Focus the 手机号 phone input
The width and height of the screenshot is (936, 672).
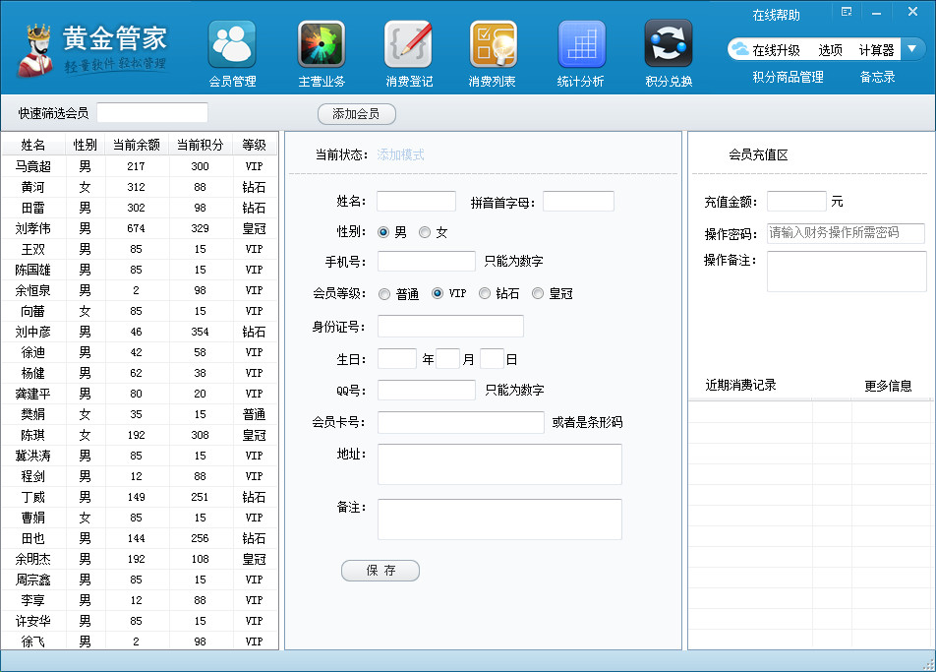427,261
